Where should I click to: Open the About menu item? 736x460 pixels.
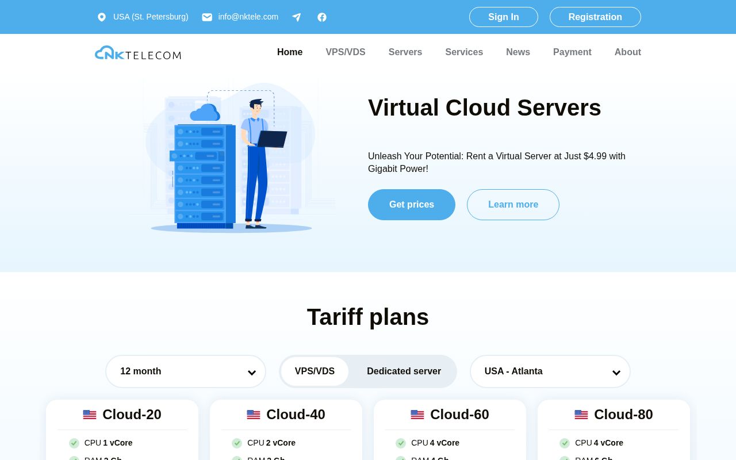click(x=628, y=52)
